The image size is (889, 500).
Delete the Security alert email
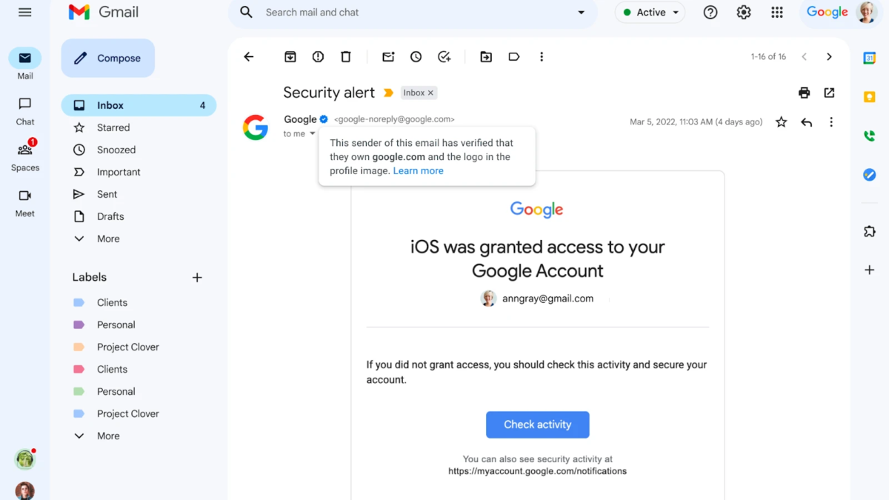pyautogui.click(x=346, y=57)
